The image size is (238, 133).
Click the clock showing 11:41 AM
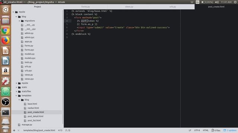point(226,2)
